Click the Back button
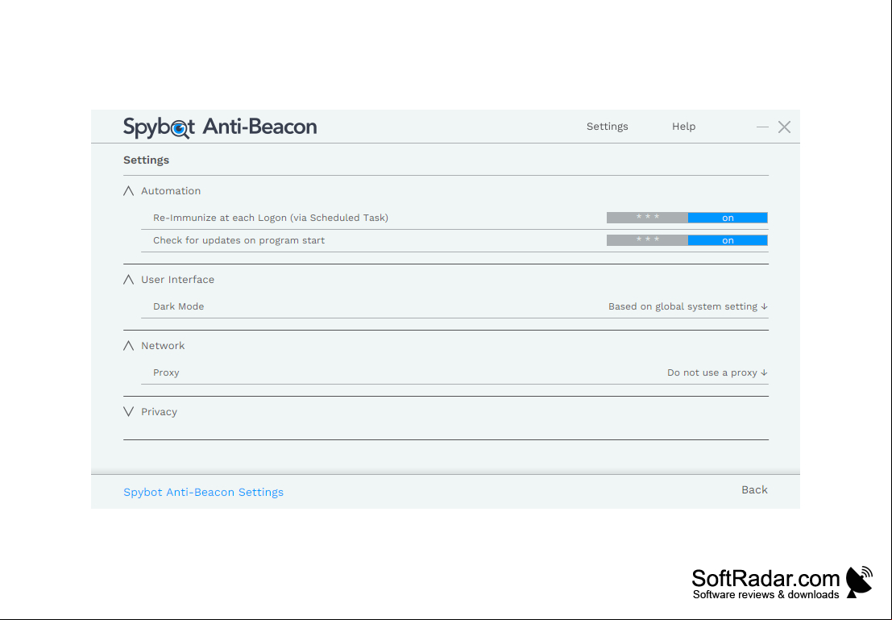892x620 pixels. 754,489
